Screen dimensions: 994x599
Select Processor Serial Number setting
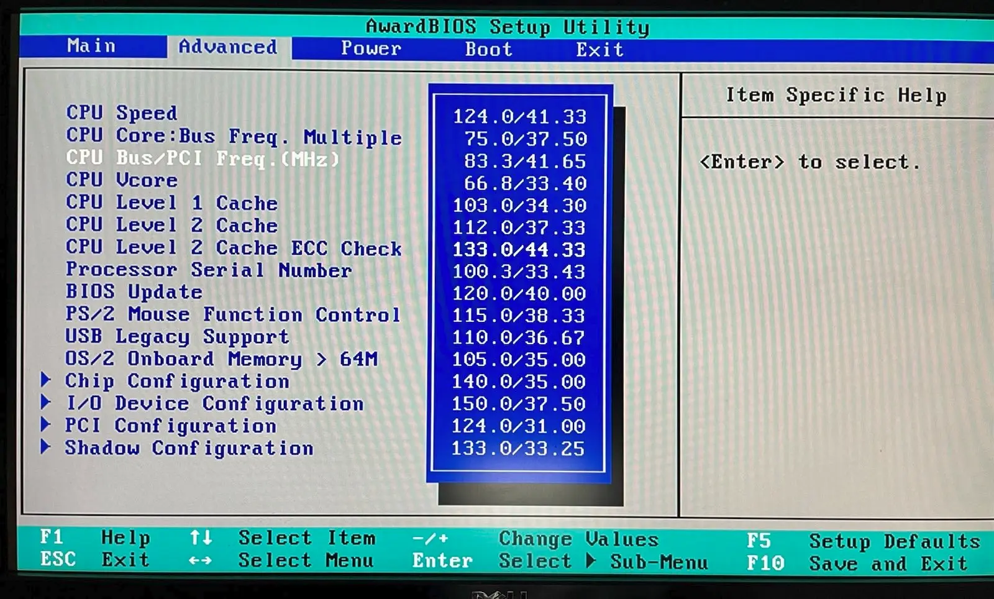[209, 270]
